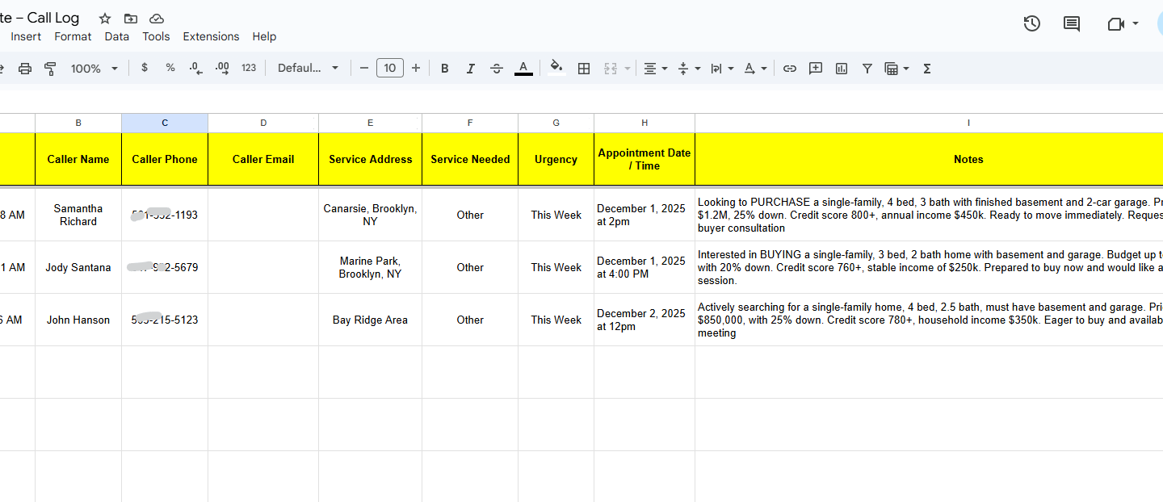Increase font size plus button

click(x=416, y=69)
